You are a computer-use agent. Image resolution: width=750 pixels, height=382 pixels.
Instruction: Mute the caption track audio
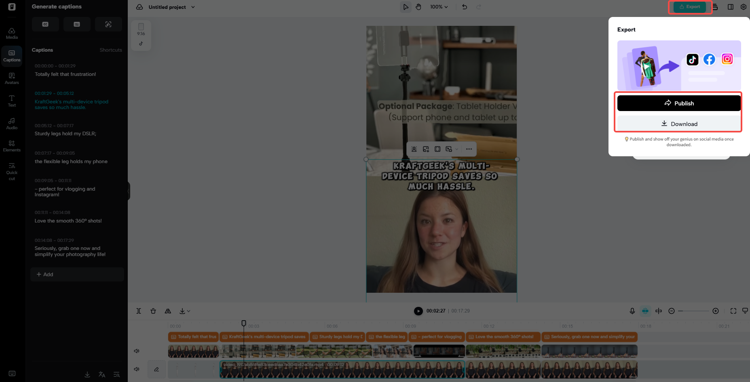click(137, 351)
